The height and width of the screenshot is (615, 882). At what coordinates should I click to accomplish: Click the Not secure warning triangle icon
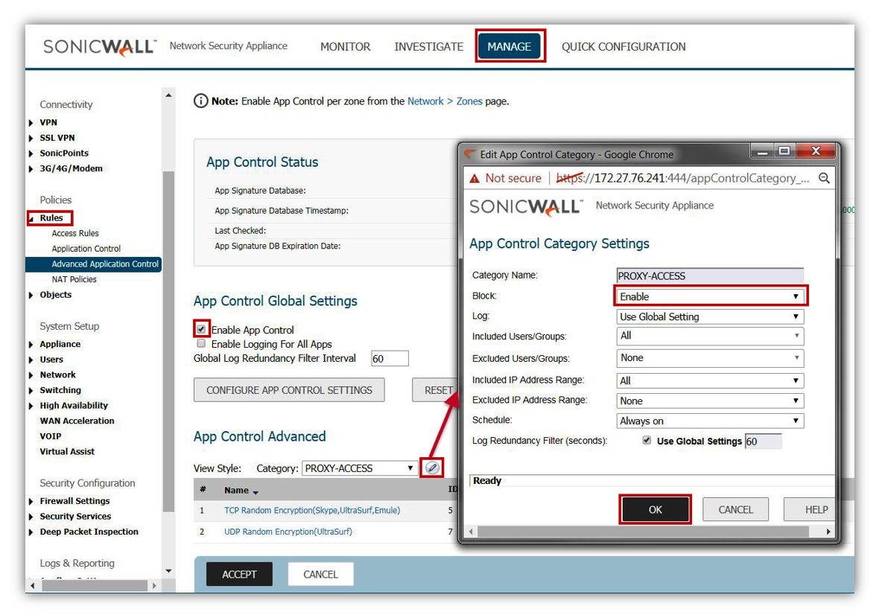pyautogui.click(x=475, y=179)
